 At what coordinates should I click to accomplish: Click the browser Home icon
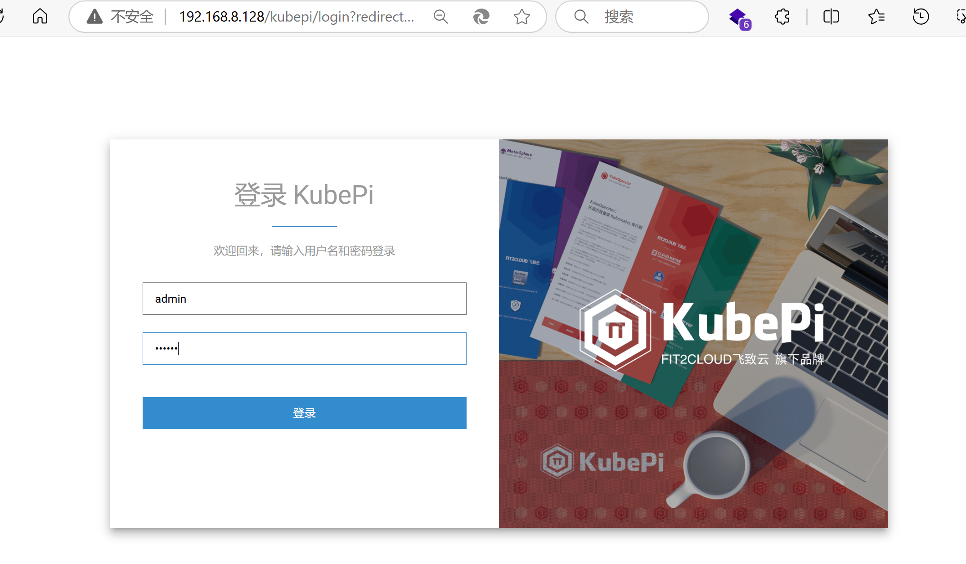[40, 17]
